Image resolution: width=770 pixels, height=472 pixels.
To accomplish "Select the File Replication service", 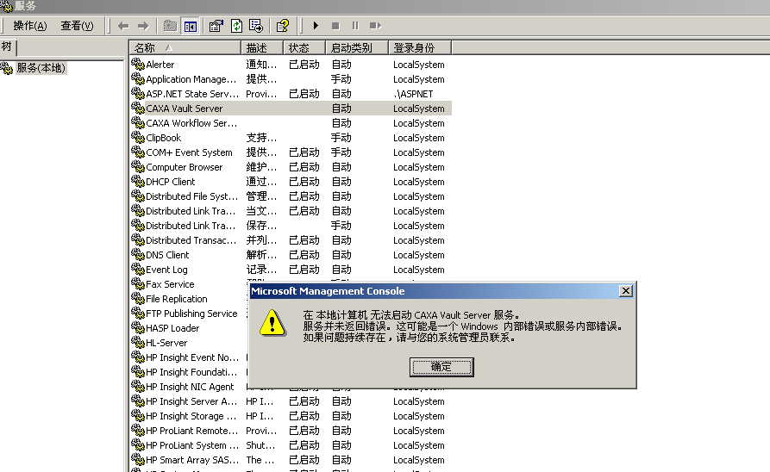I will (176, 299).
